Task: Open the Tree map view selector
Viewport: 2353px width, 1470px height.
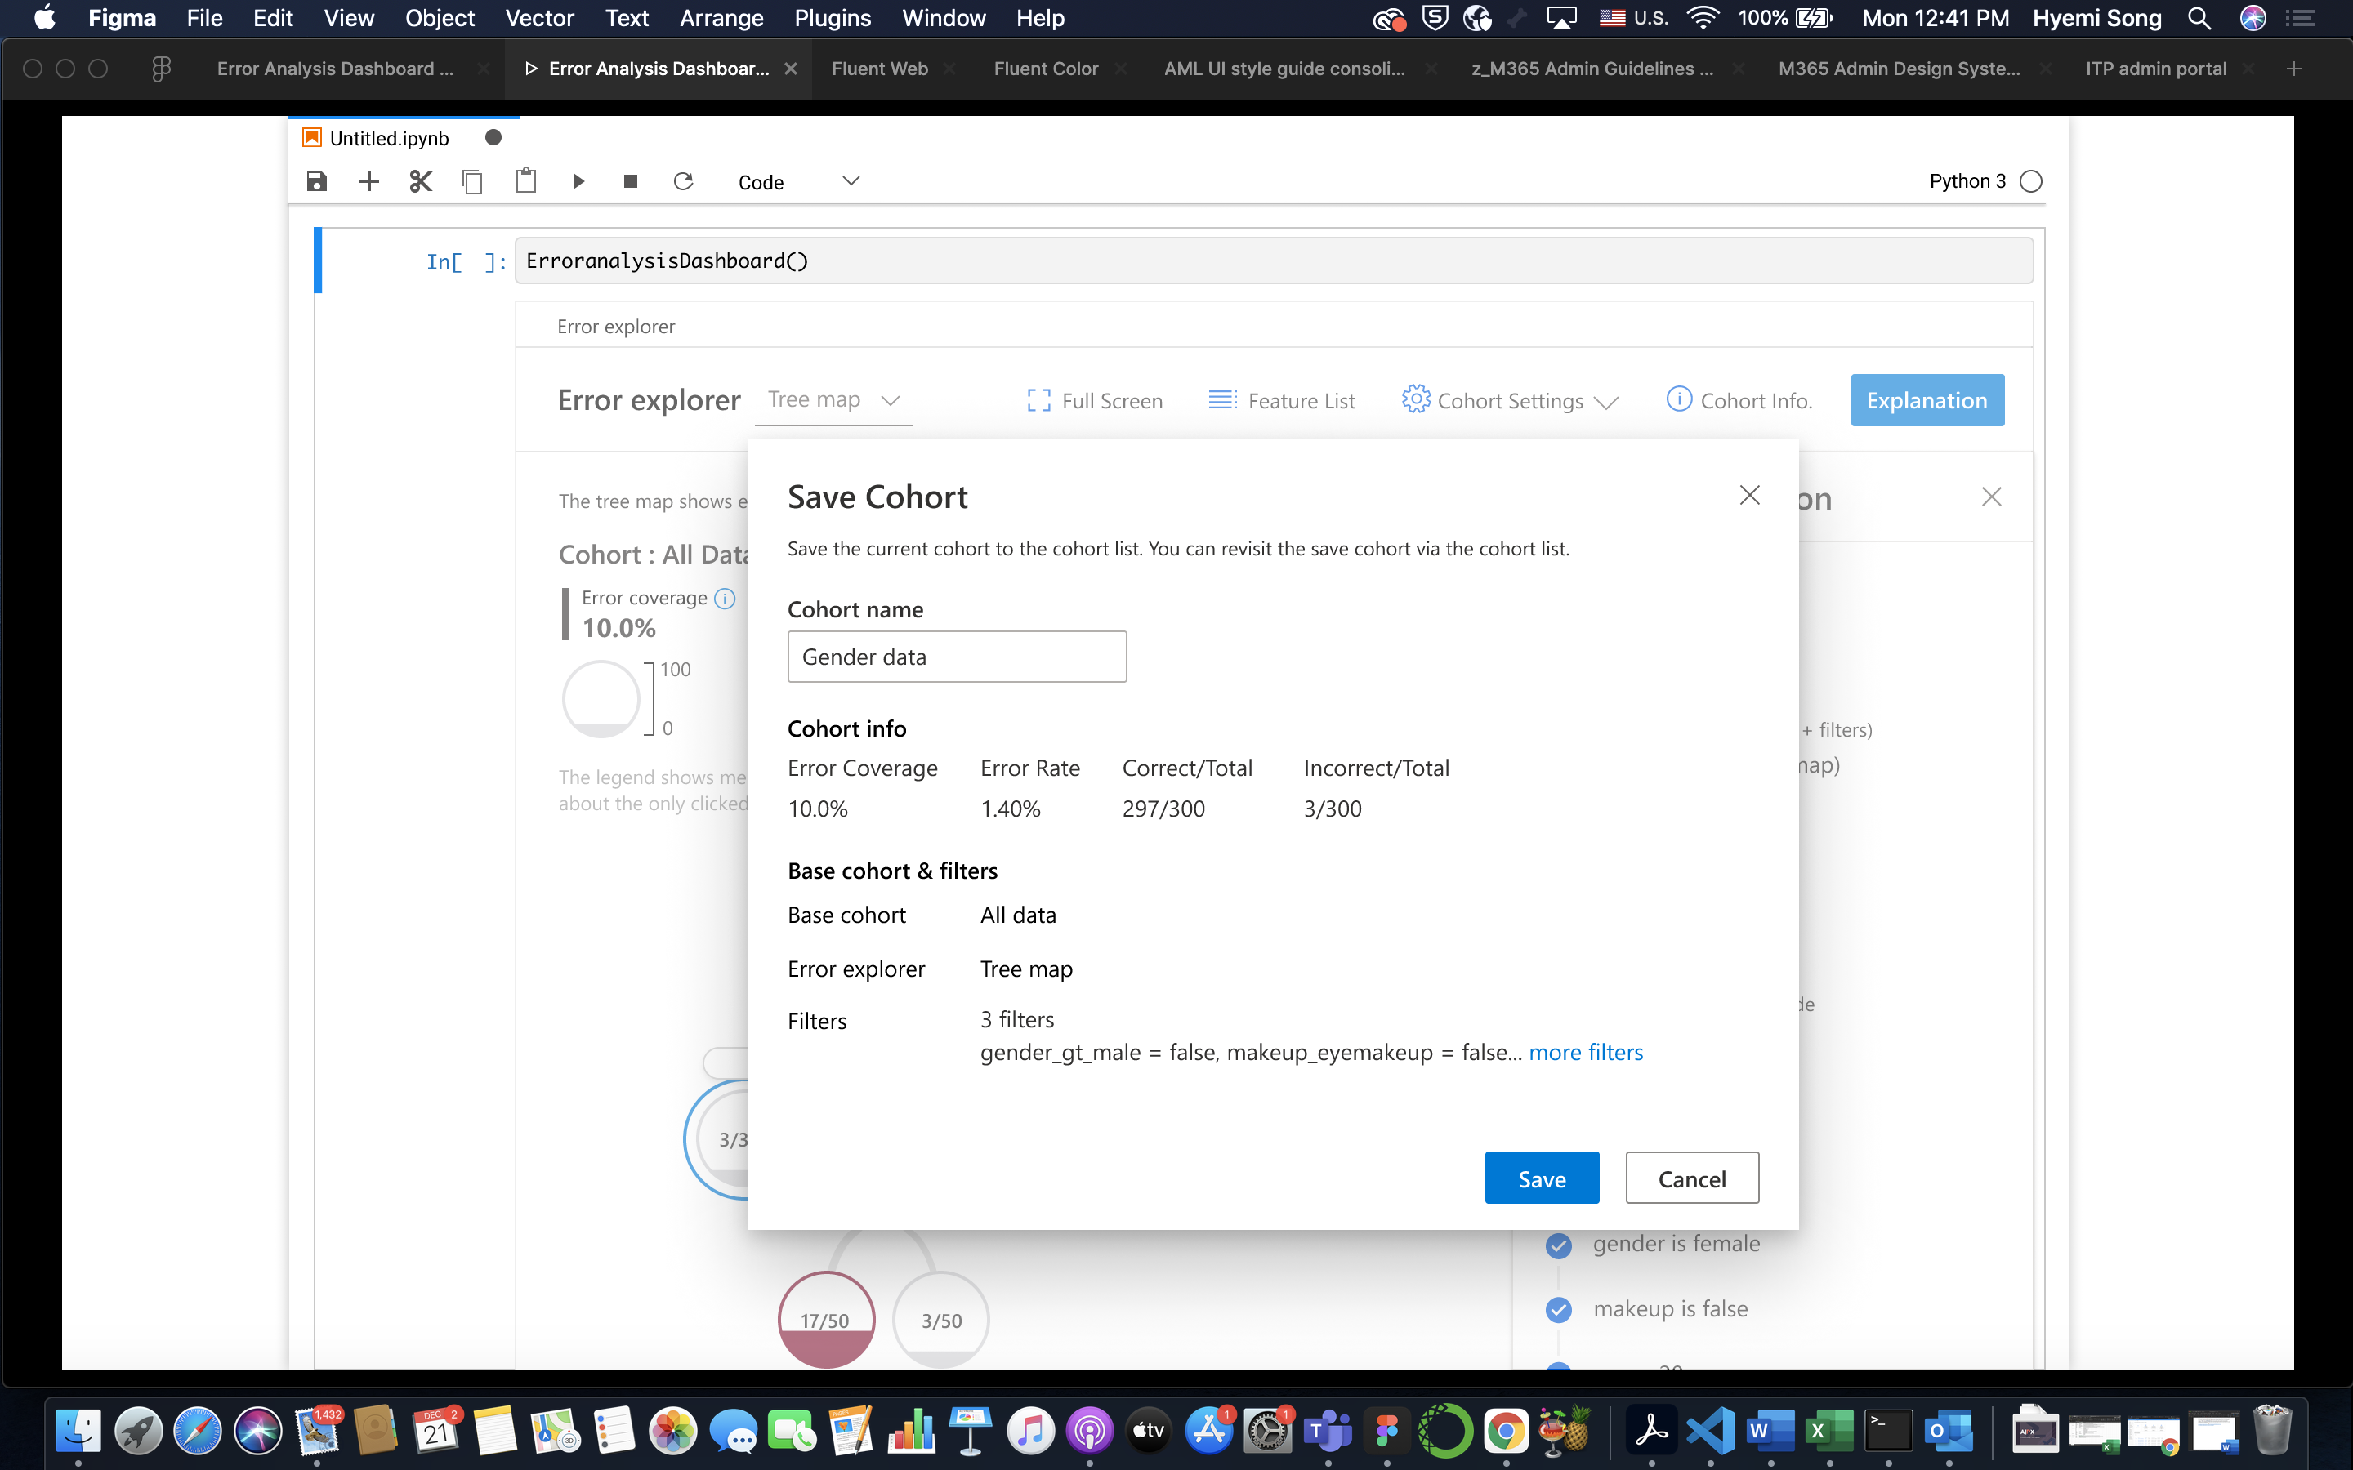Action: pos(833,399)
